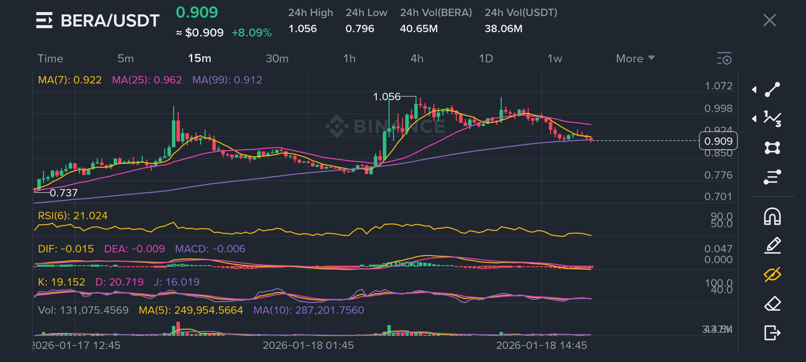This screenshot has height=362, width=806.
Task: Select the wave pattern drawing tool
Action: pos(772,119)
